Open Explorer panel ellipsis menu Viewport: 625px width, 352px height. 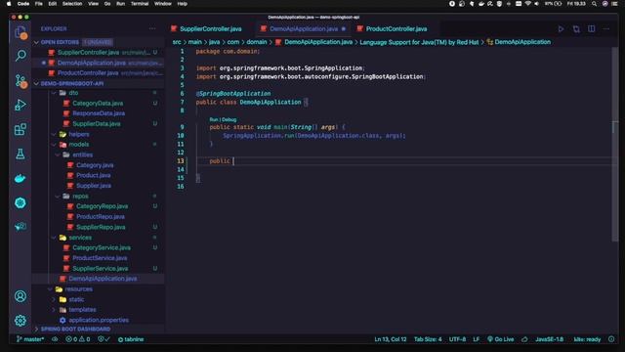click(x=152, y=28)
